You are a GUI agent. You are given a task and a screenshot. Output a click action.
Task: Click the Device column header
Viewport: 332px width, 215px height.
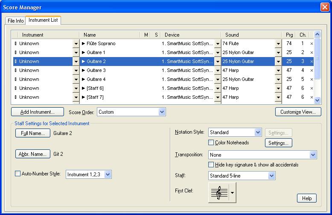(191, 34)
